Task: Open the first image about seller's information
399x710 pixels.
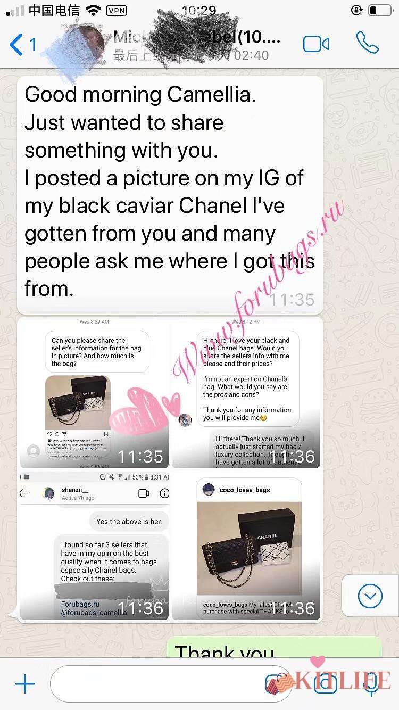Action: point(95,393)
